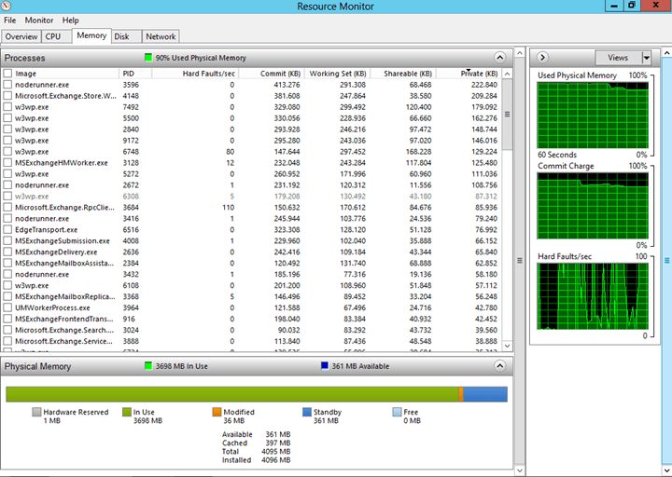Click the Installed 4096 MB value

275,460
